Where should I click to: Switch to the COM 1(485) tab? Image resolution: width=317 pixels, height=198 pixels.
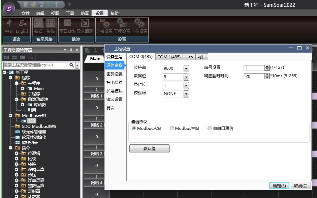point(169,57)
